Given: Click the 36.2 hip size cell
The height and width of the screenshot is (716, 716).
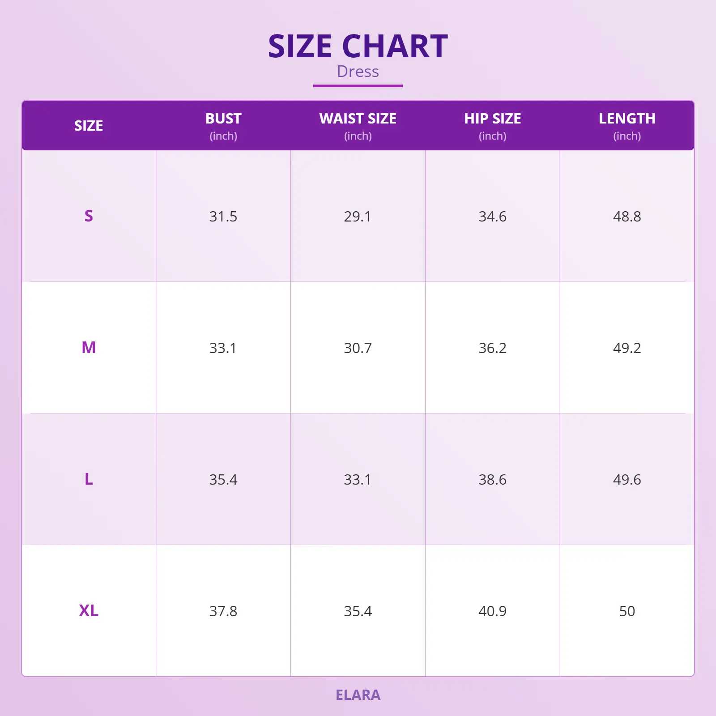Looking at the screenshot, I should point(492,348).
